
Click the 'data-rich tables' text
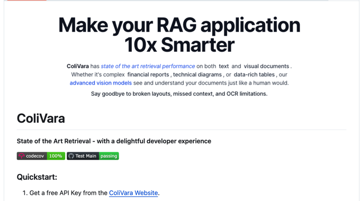(254, 75)
